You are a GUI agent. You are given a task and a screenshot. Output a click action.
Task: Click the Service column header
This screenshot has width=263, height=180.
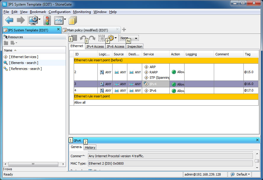point(156,54)
